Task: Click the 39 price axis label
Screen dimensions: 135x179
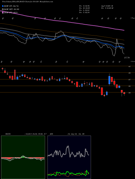Action: (x=129, y=73)
